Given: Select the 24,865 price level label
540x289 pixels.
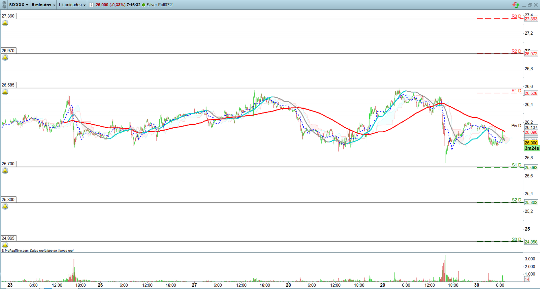Looking at the screenshot, I should [8, 238].
